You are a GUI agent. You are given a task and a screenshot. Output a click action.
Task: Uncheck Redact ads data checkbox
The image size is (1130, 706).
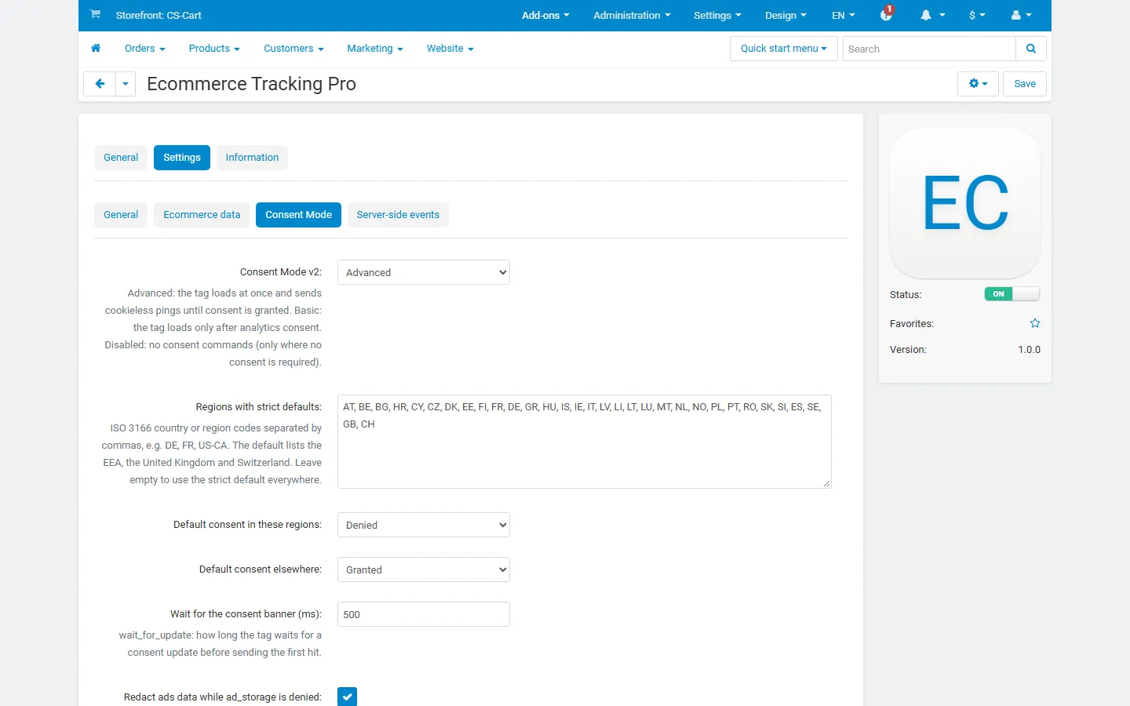click(347, 697)
